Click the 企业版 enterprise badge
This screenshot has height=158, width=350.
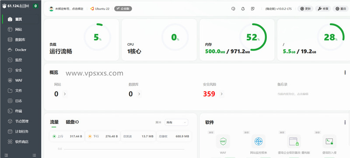[x=123, y=9]
